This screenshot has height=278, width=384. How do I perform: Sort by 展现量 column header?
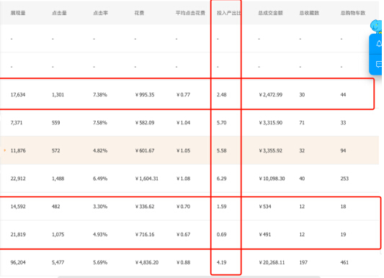18,13
